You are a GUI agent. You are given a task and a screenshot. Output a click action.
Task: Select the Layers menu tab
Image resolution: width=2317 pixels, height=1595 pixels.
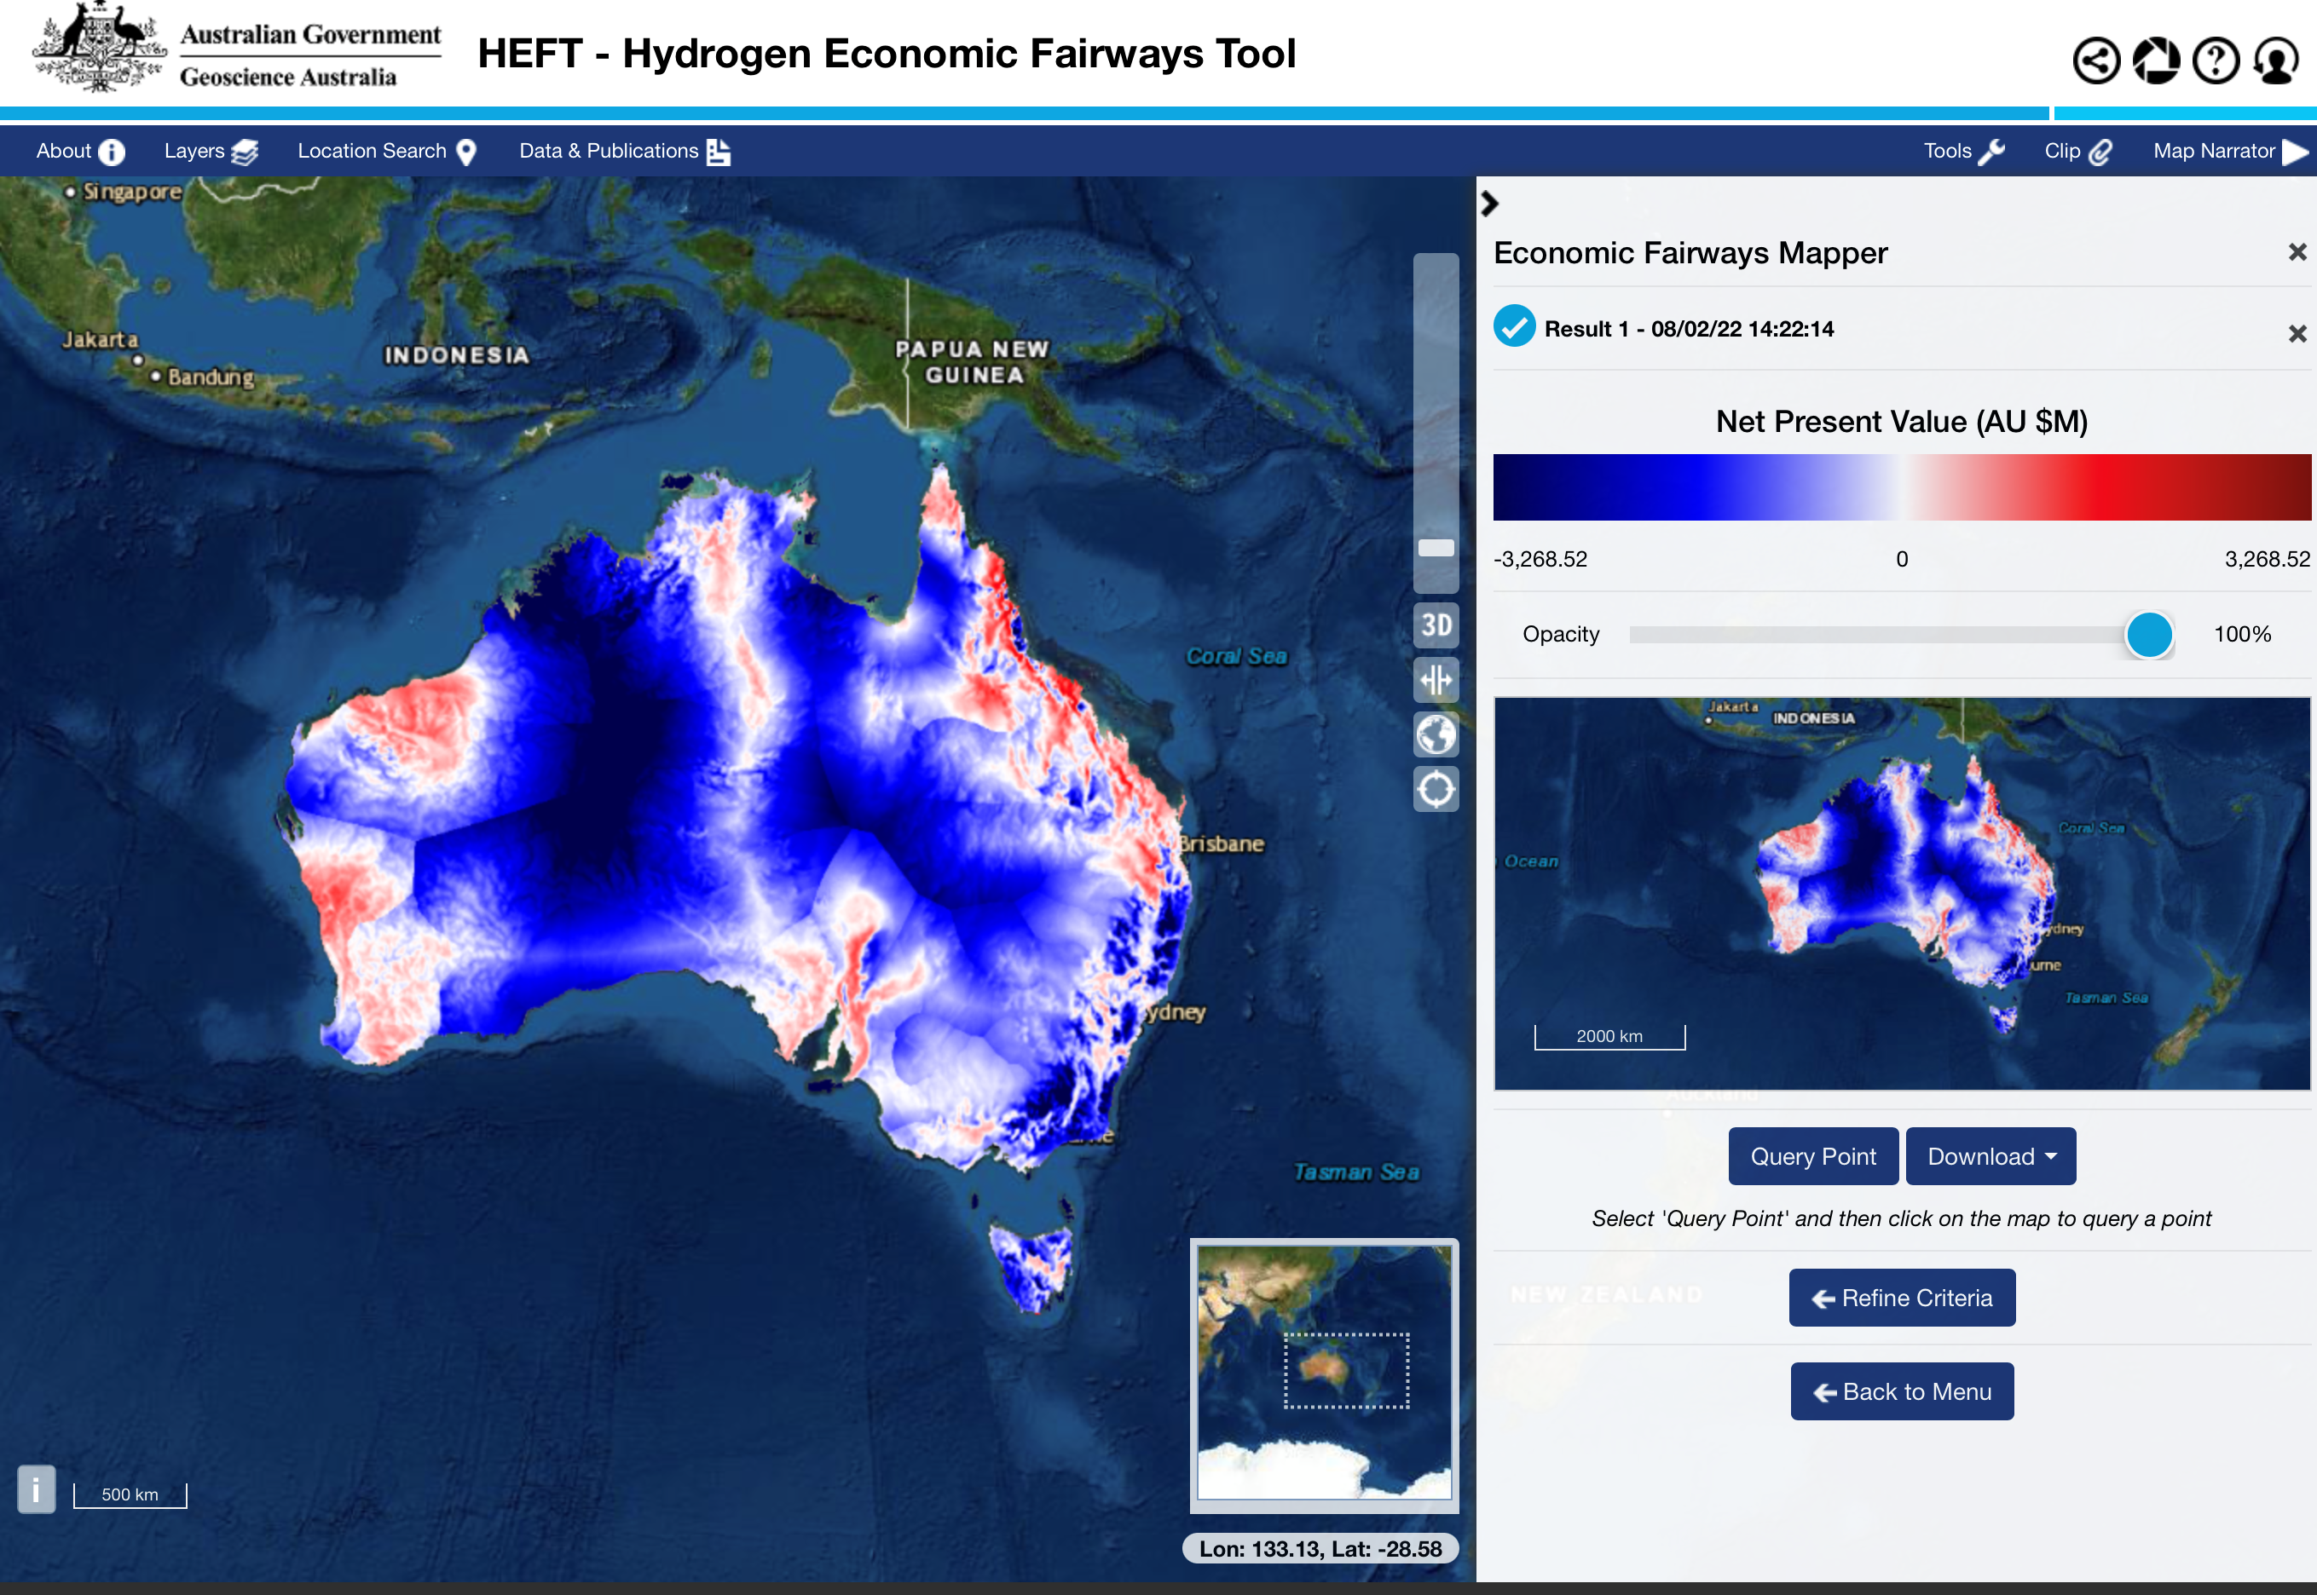click(x=210, y=152)
